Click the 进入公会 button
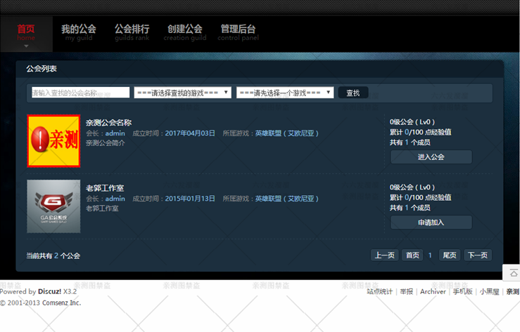The width and height of the screenshot is (520, 332). tap(431, 157)
